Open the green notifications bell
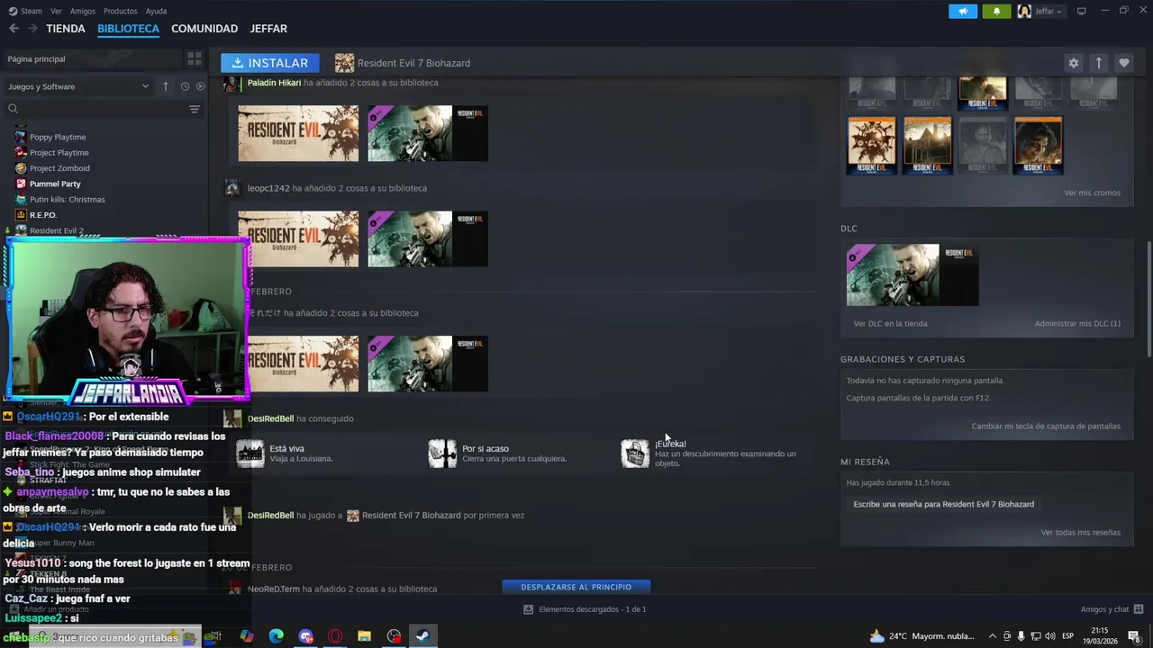Viewport: 1153px width, 648px height. pyautogui.click(x=996, y=11)
